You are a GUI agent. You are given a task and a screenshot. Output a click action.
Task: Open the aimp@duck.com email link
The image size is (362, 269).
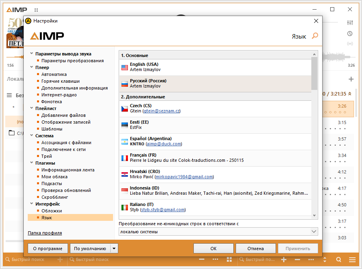[164, 144]
